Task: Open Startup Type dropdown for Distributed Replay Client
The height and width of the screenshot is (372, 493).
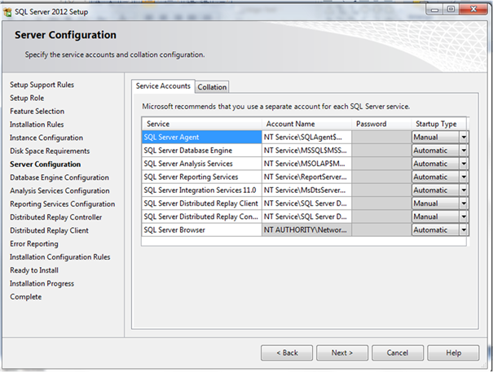Action: (x=464, y=204)
